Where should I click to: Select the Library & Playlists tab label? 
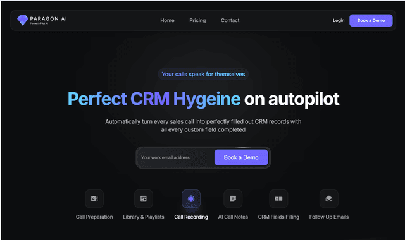click(x=144, y=217)
